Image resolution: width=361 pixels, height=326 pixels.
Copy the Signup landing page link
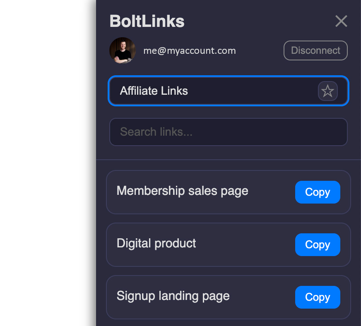pyautogui.click(x=318, y=297)
